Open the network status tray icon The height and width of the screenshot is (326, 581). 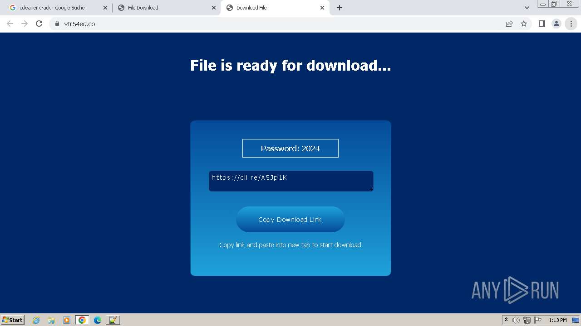tap(527, 320)
